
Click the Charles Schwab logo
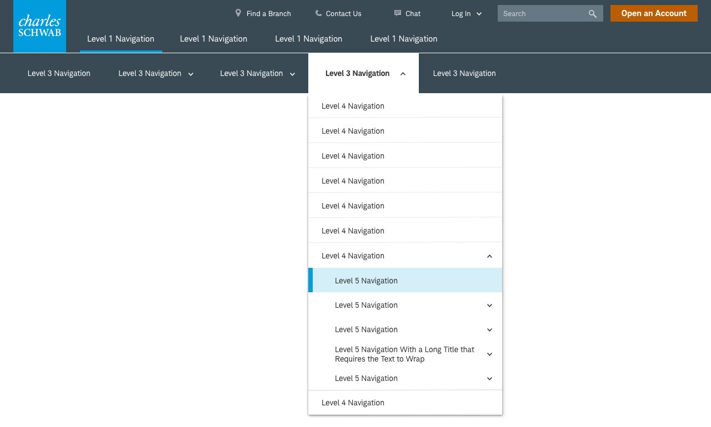point(39,26)
